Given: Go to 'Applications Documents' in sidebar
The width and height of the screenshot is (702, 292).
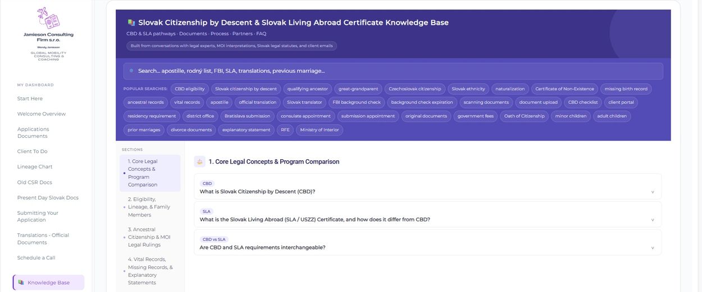Looking at the screenshot, I should click(33, 132).
